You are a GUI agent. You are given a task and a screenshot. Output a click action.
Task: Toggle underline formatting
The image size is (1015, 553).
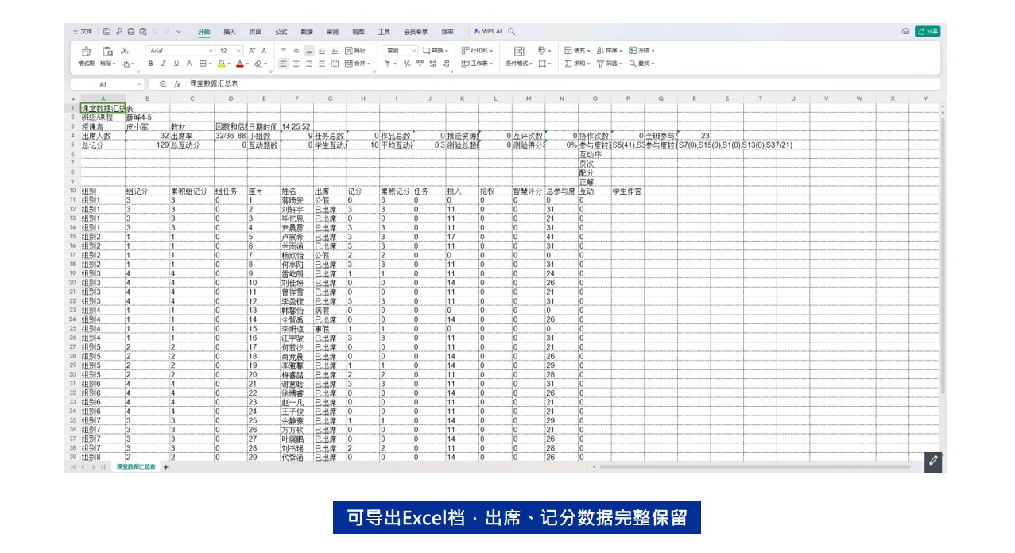pyautogui.click(x=176, y=63)
